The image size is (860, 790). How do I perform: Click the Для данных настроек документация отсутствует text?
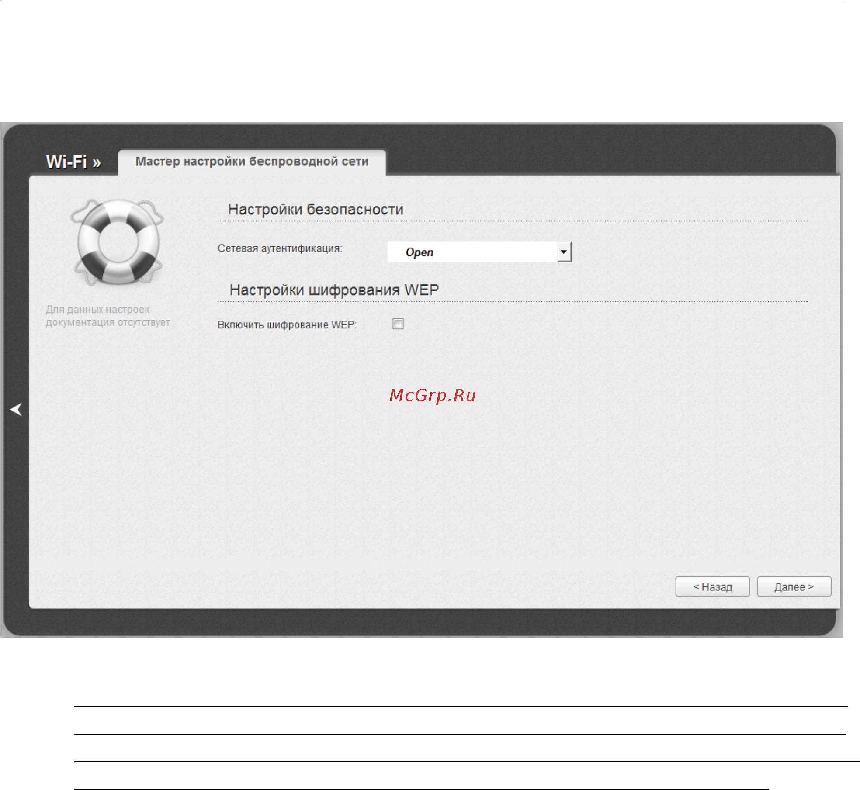pos(108,316)
